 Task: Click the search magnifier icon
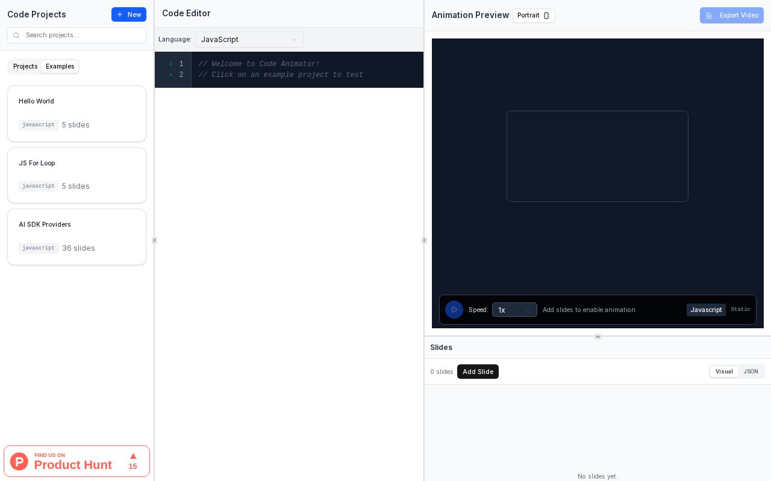coord(16,35)
